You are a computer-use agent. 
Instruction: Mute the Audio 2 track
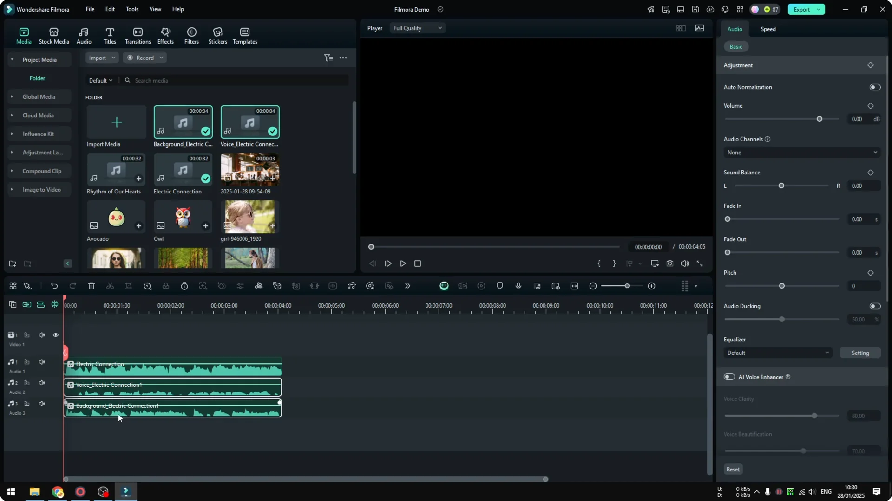click(41, 383)
